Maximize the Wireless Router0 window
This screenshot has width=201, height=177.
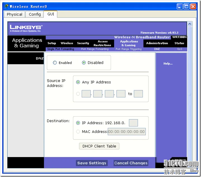click(186, 6)
